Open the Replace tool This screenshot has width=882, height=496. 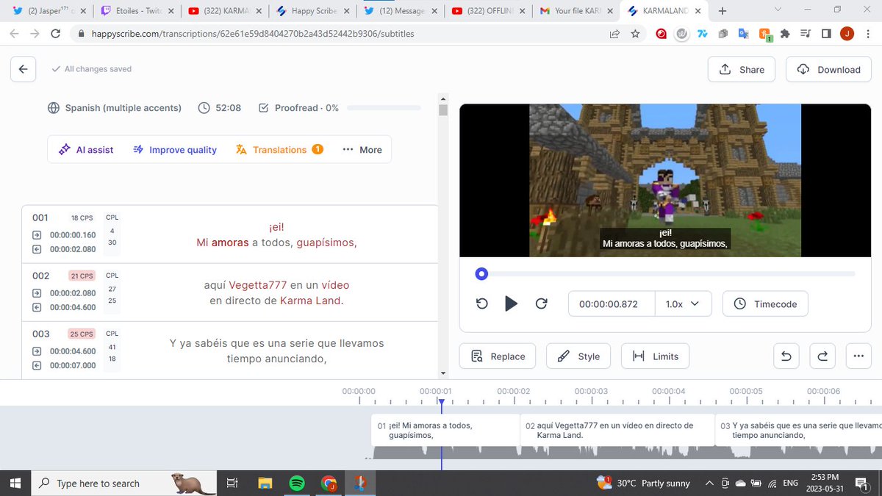click(498, 356)
